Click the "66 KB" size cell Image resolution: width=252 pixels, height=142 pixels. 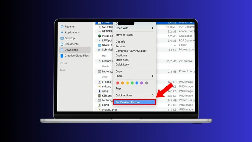172,50
